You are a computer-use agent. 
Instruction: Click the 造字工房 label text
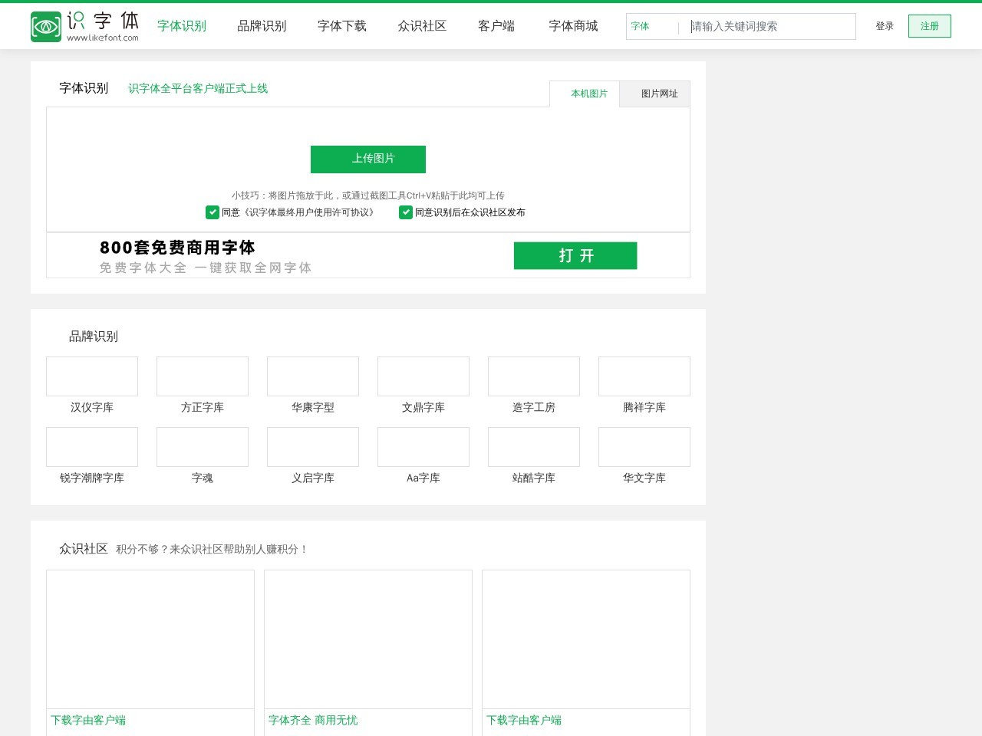click(x=534, y=408)
